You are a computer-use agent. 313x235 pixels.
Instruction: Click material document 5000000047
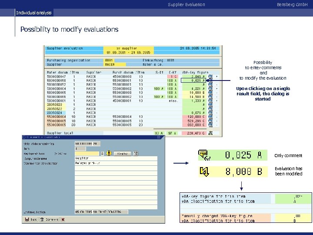[56, 77]
